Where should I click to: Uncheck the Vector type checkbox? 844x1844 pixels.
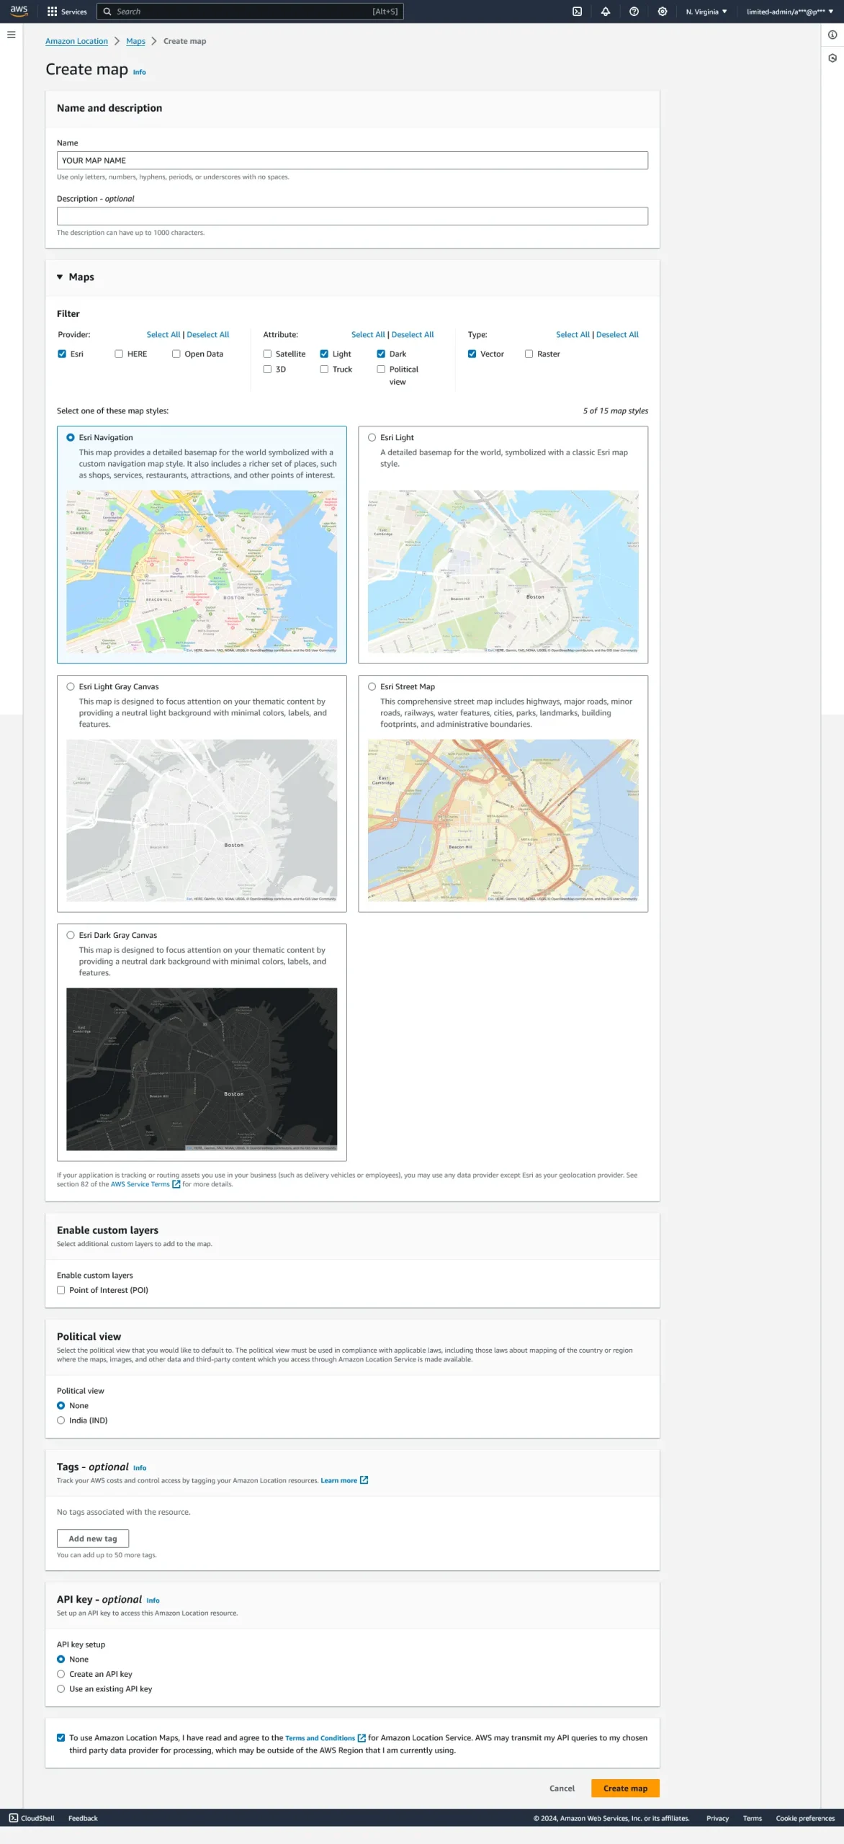[472, 354]
